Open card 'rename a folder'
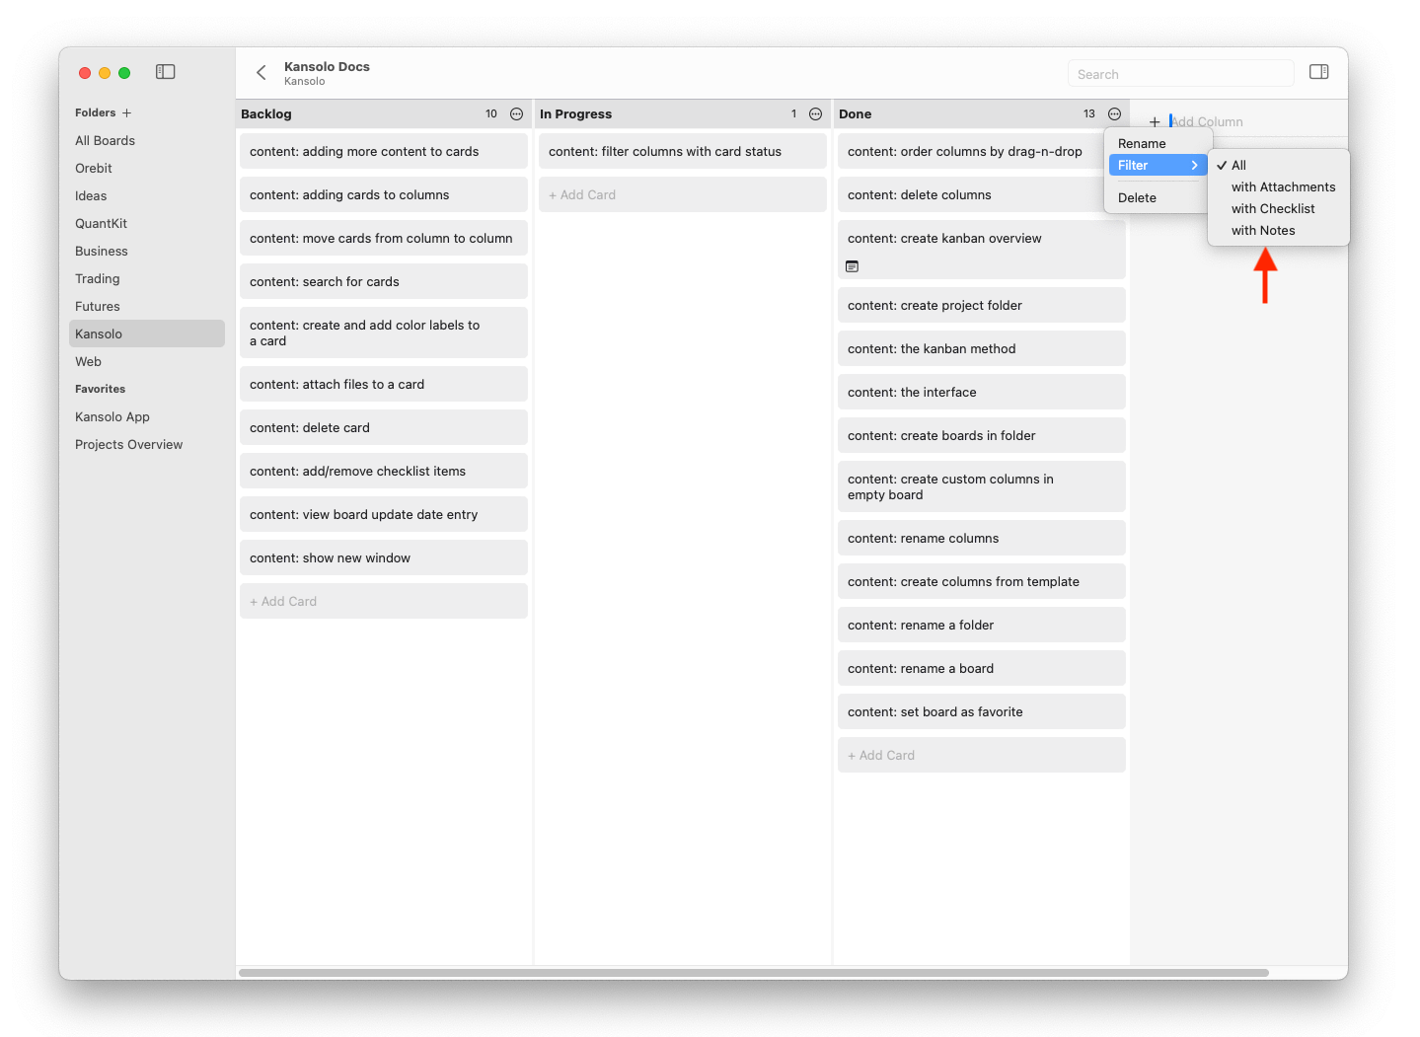 (982, 625)
